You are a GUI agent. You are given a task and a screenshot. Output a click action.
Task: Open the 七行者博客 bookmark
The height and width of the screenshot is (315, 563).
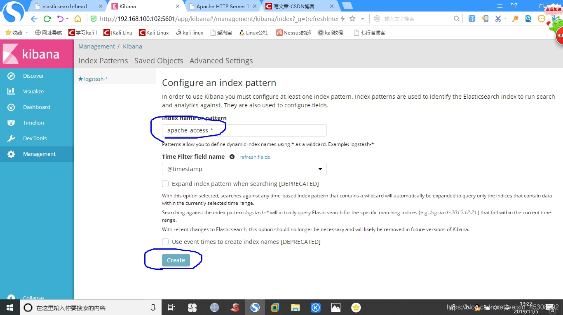(x=370, y=32)
